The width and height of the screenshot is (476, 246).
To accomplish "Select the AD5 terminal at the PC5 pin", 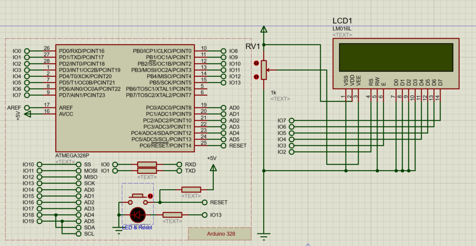I will pos(224,140).
